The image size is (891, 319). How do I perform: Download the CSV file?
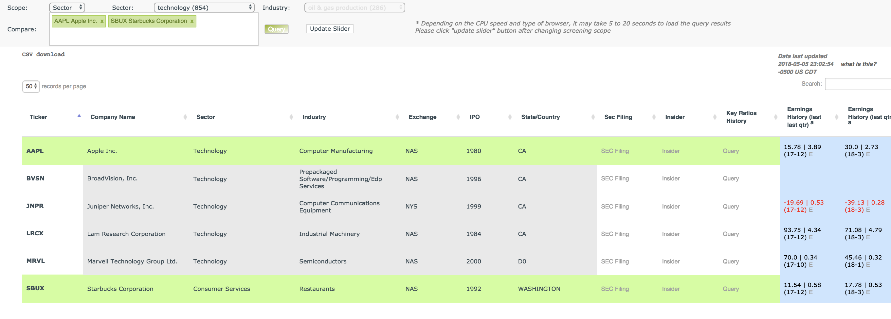[43, 55]
